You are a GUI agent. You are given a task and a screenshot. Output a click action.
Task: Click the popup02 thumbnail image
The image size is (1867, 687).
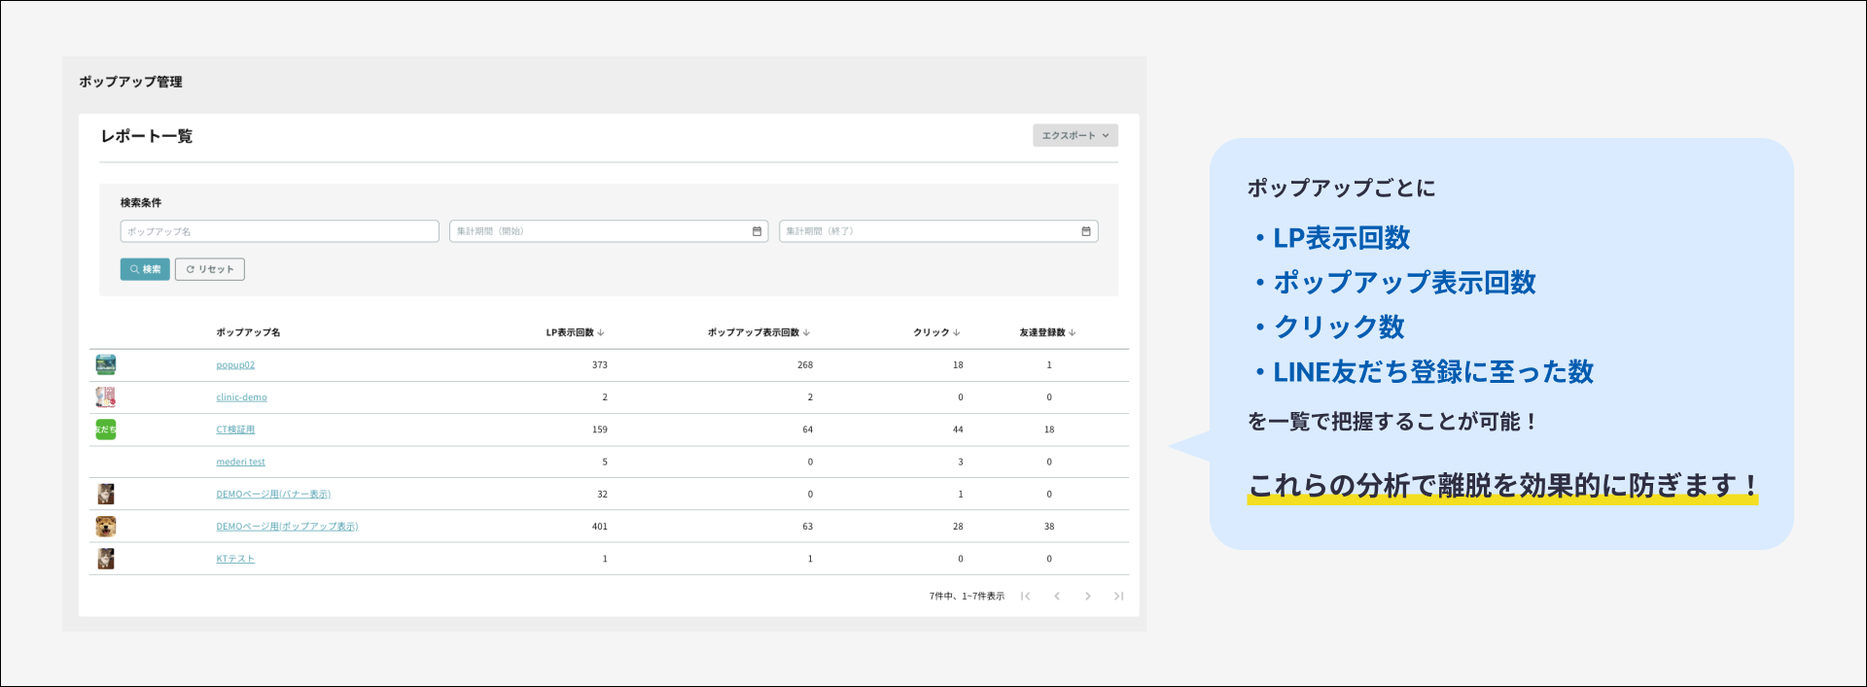tap(106, 364)
